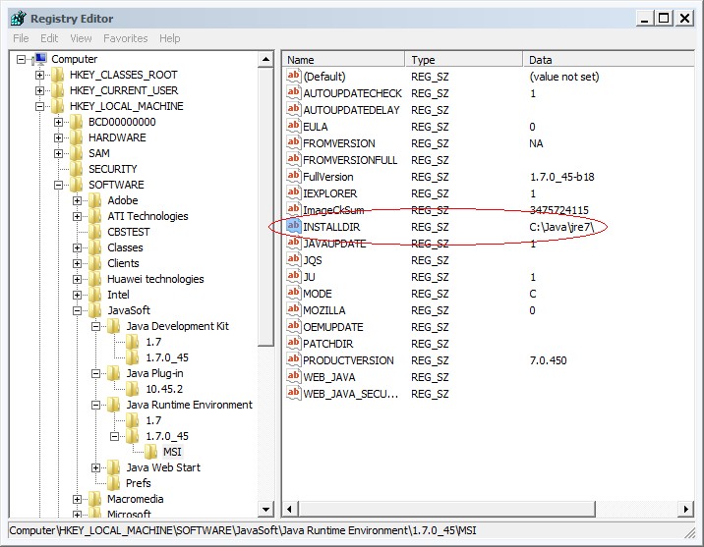Expand the ATI Technologies key

click(78, 216)
